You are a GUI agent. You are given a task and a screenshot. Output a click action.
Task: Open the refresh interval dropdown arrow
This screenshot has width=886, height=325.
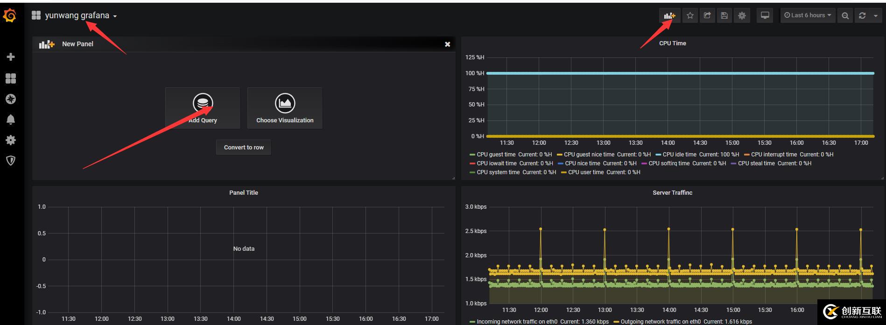pyautogui.click(x=875, y=15)
